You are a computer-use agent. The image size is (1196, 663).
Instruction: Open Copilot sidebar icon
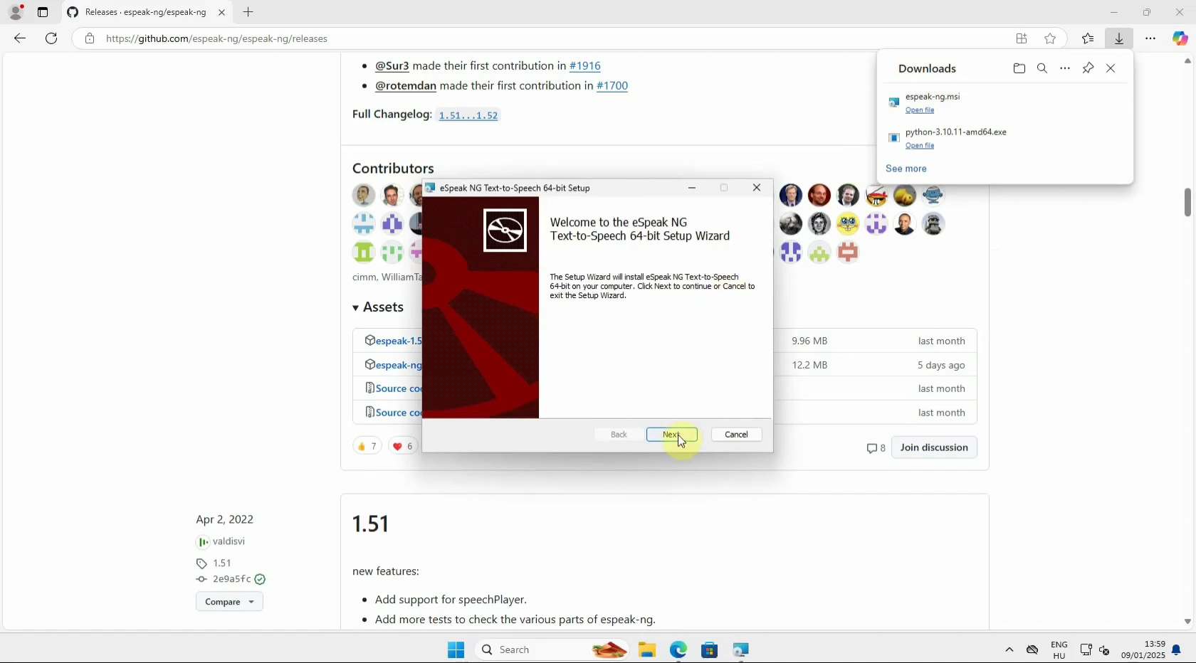[x=1180, y=38]
